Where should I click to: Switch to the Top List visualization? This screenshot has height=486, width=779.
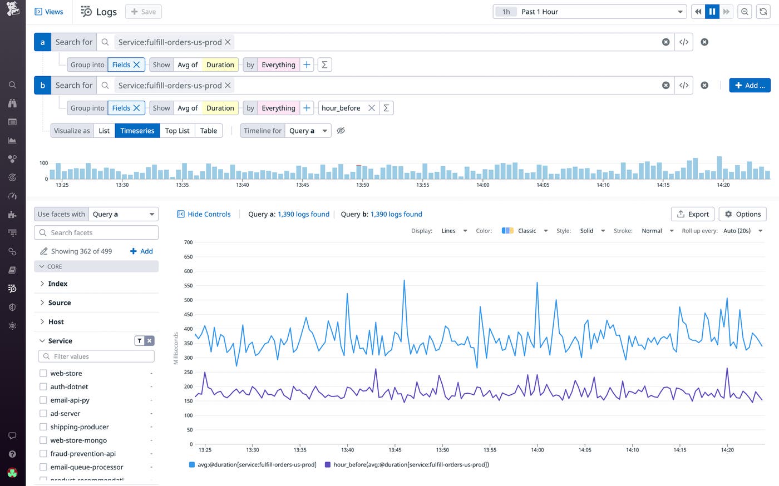[x=177, y=130]
